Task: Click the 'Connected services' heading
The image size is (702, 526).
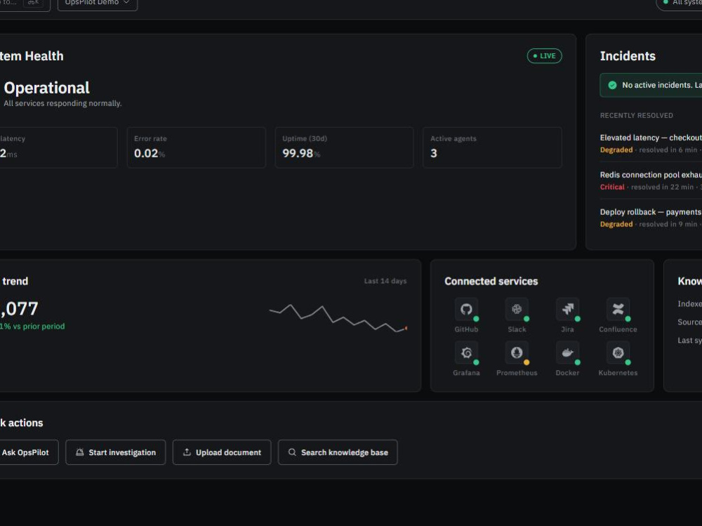Action: [x=491, y=281]
